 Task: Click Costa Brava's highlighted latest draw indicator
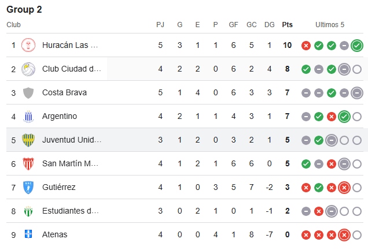[357, 93]
